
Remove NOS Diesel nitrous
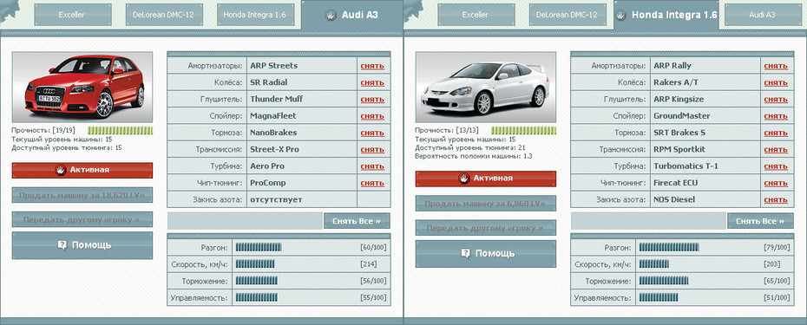point(776,199)
